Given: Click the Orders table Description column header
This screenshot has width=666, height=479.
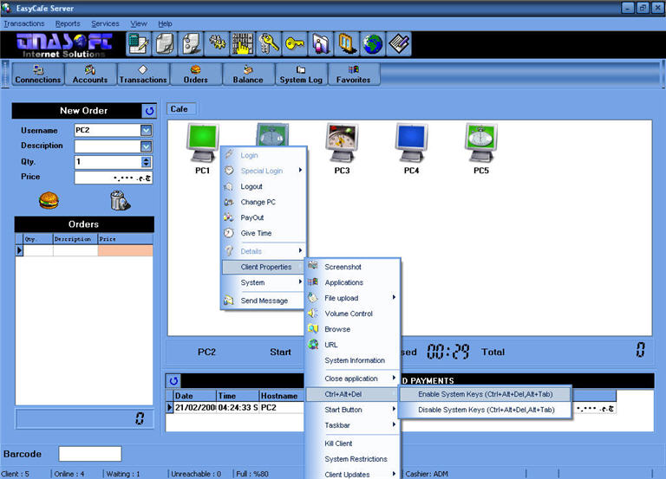Looking at the screenshot, I should click(x=75, y=239).
